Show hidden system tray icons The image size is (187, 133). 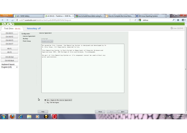click(x=160, y=117)
